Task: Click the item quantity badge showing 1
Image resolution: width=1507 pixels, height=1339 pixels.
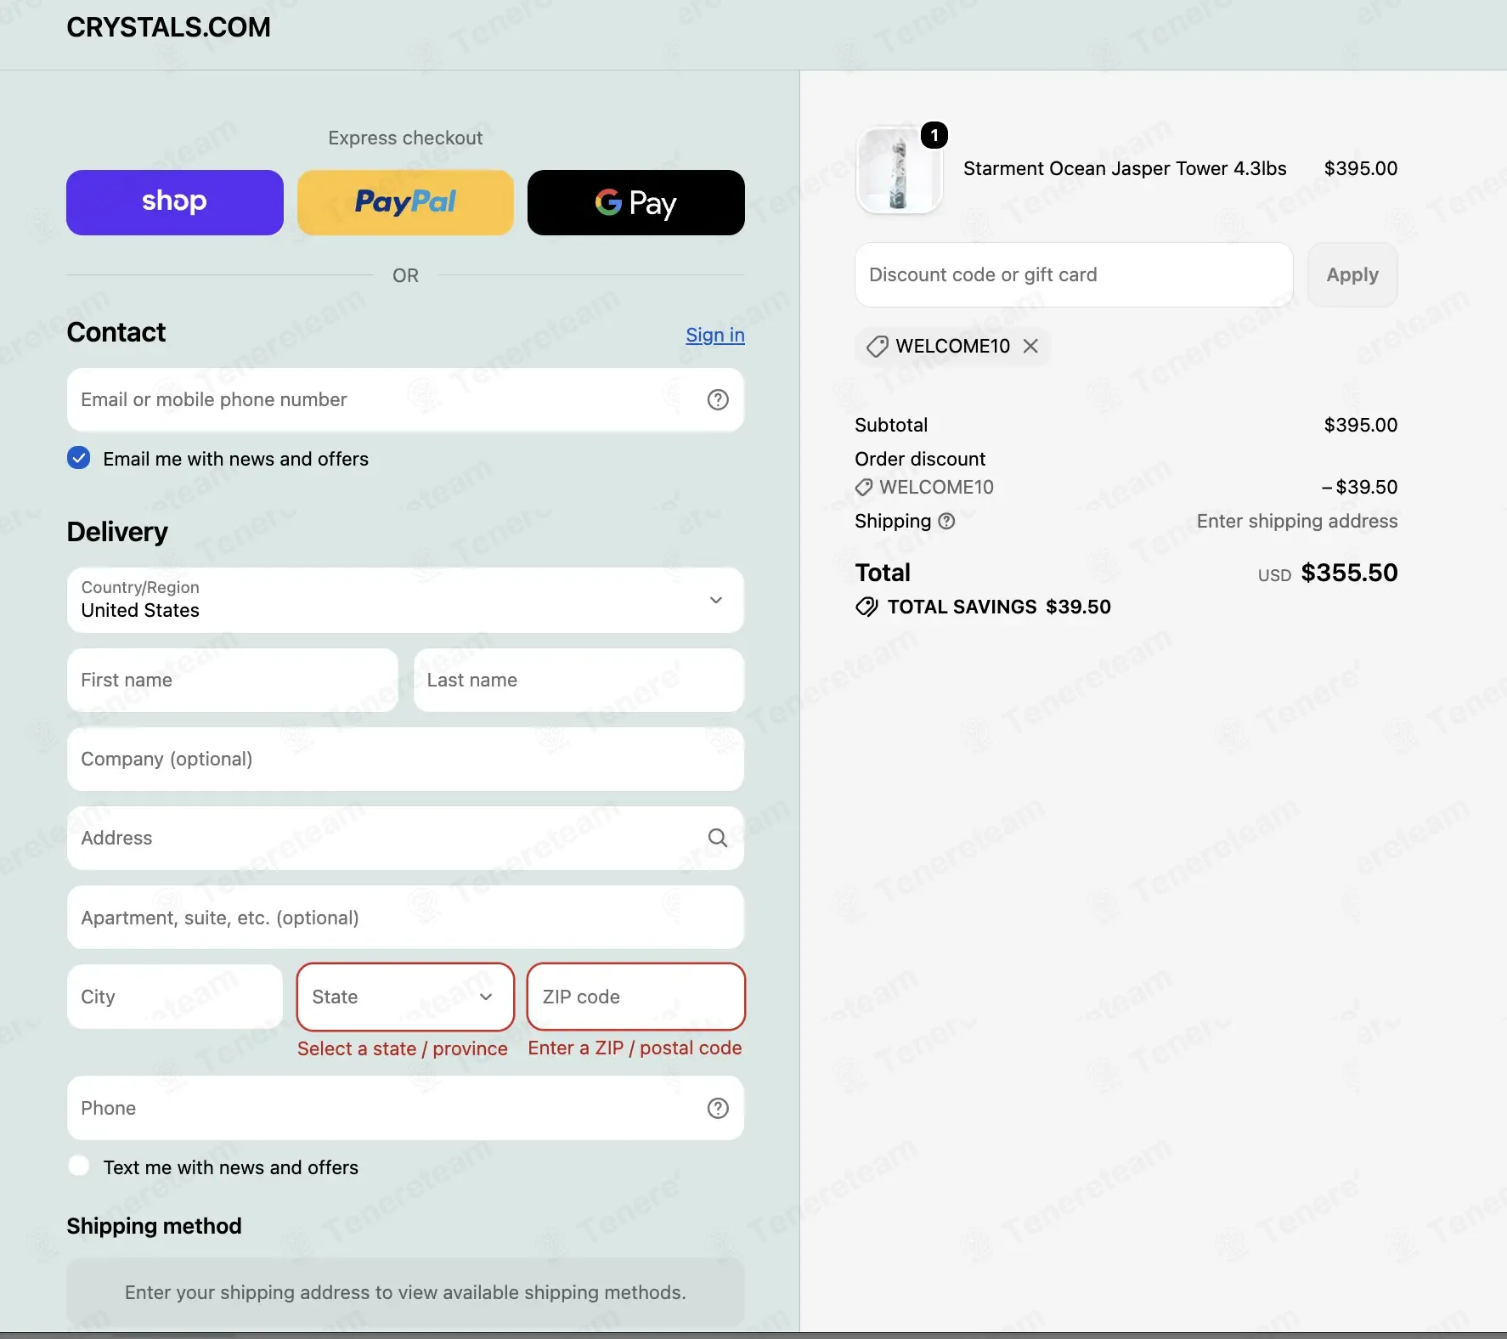Action: click(x=934, y=135)
